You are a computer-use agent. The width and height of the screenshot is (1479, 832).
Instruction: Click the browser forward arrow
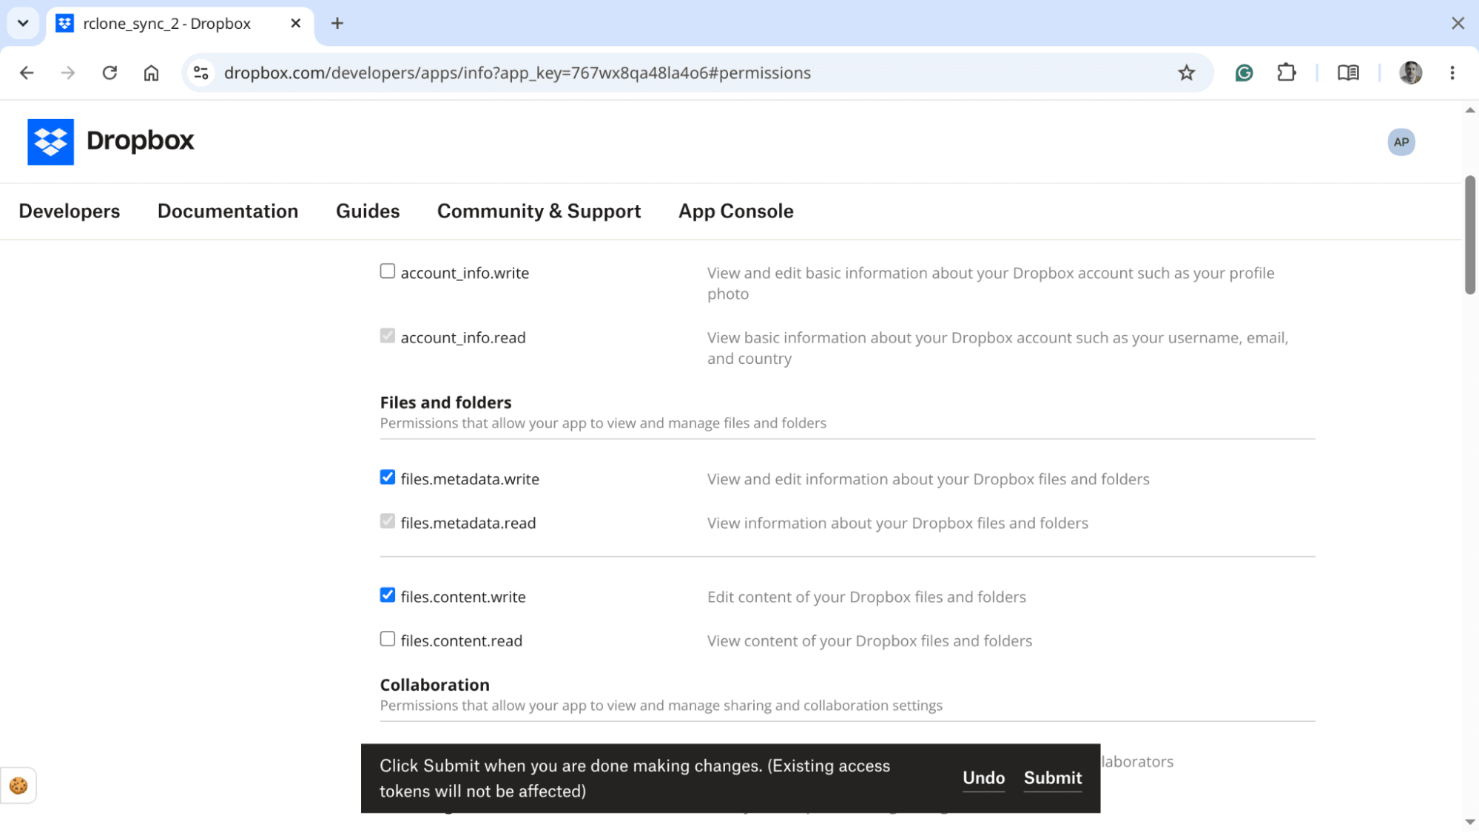point(68,72)
